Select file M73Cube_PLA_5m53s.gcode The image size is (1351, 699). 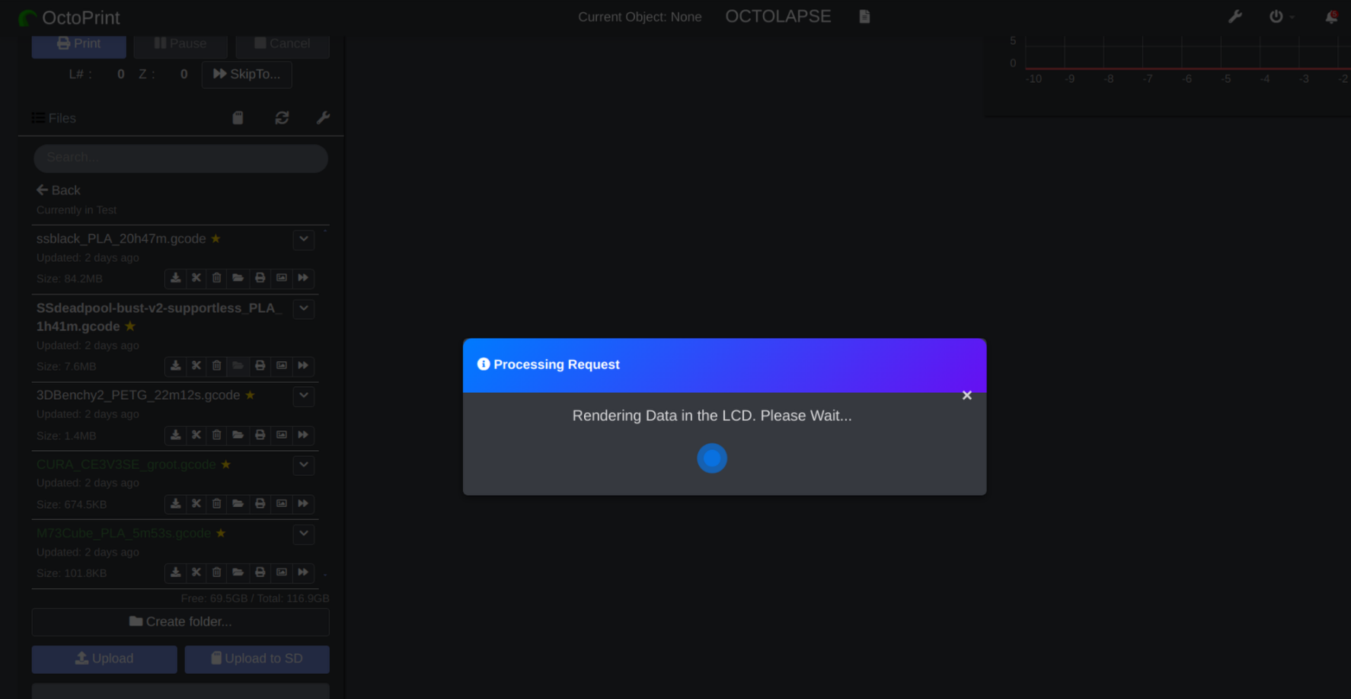tap(123, 533)
